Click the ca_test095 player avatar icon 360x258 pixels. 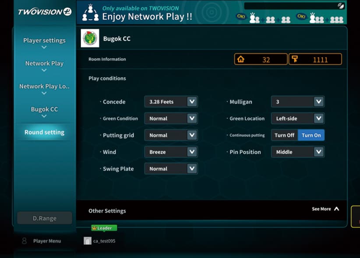pyautogui.click(x=88, y=241)
